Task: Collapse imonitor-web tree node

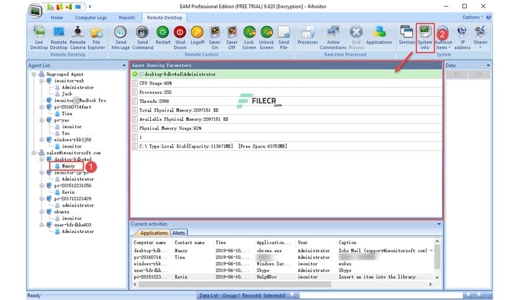Action: pyautogui.click(x=42, y=81)
